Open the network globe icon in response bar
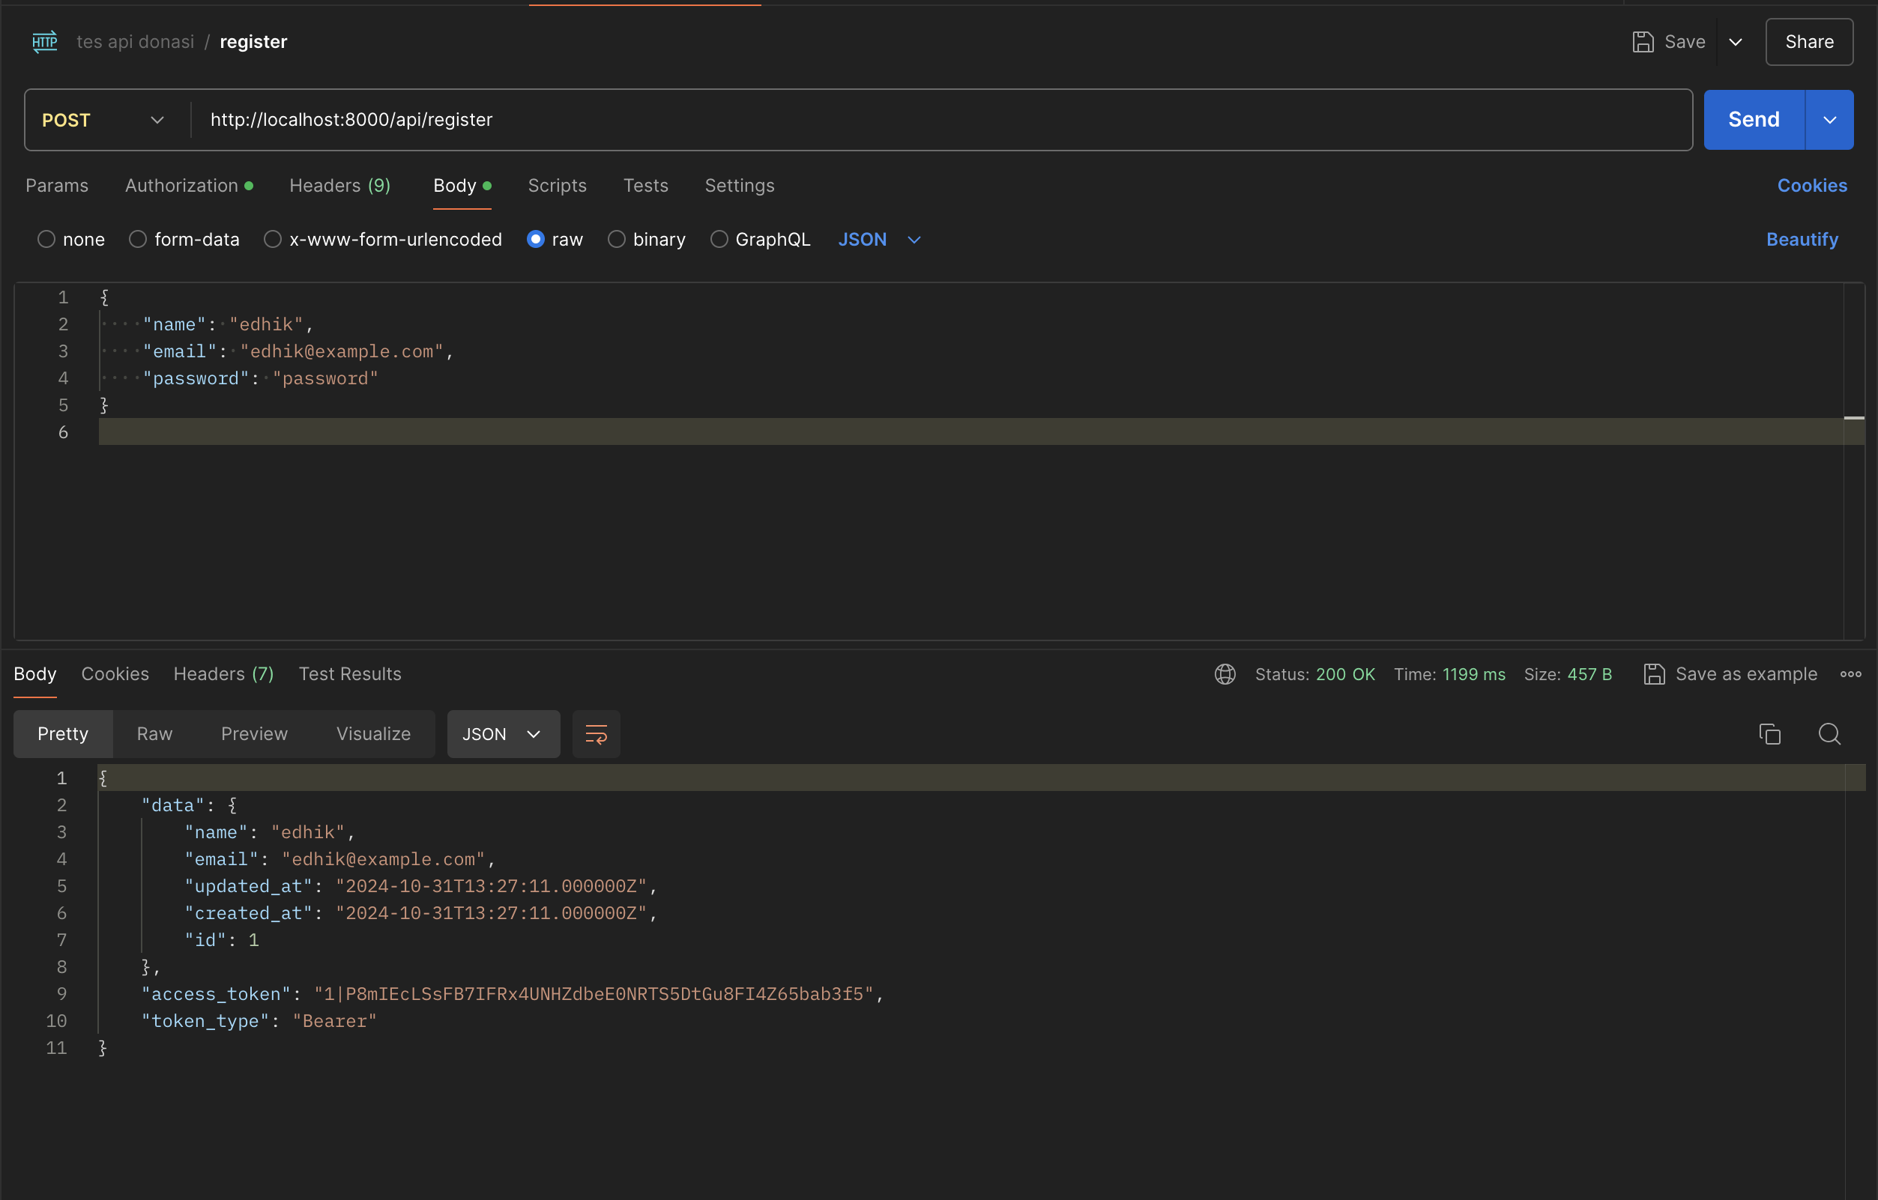Image resolution: width=1878 pixels, height=1200 pixels. [1225, 673]
